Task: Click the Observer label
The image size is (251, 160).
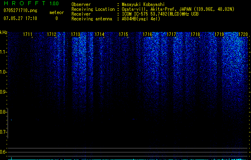Action: (x=81, y=4)
